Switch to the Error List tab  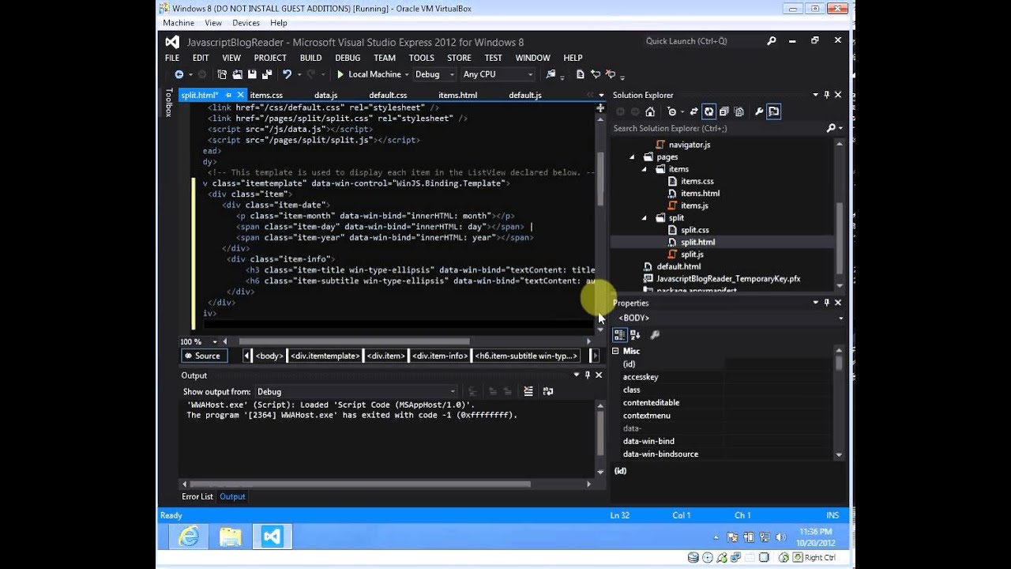coord(197,496)
